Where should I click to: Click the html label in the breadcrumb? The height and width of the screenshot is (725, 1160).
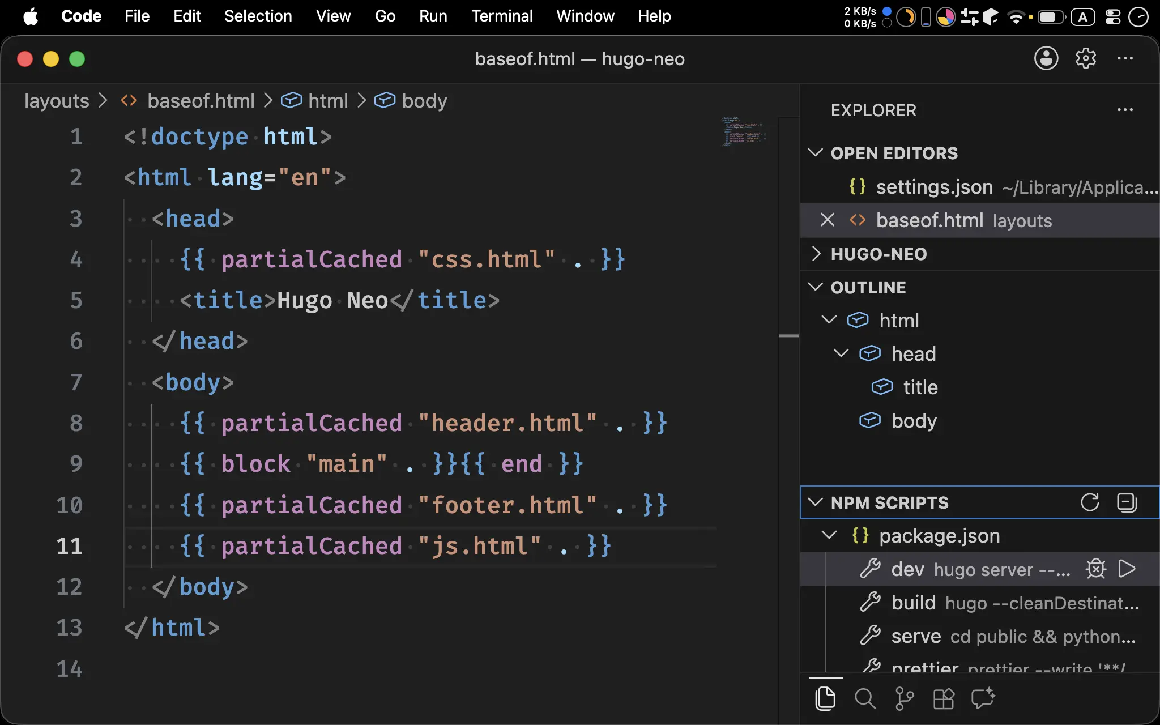tap(328, 101)
